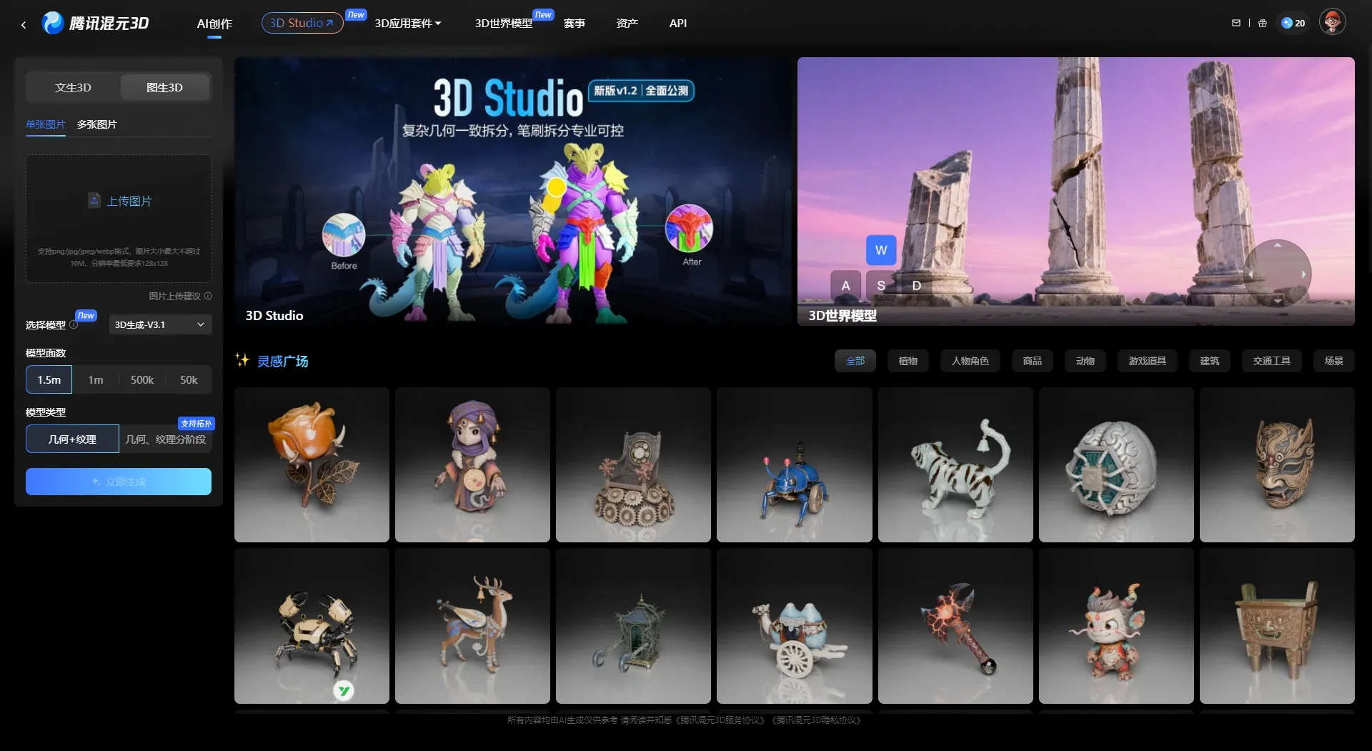Click the A key icon on world model banner
1372x751 pixels.
846,285
